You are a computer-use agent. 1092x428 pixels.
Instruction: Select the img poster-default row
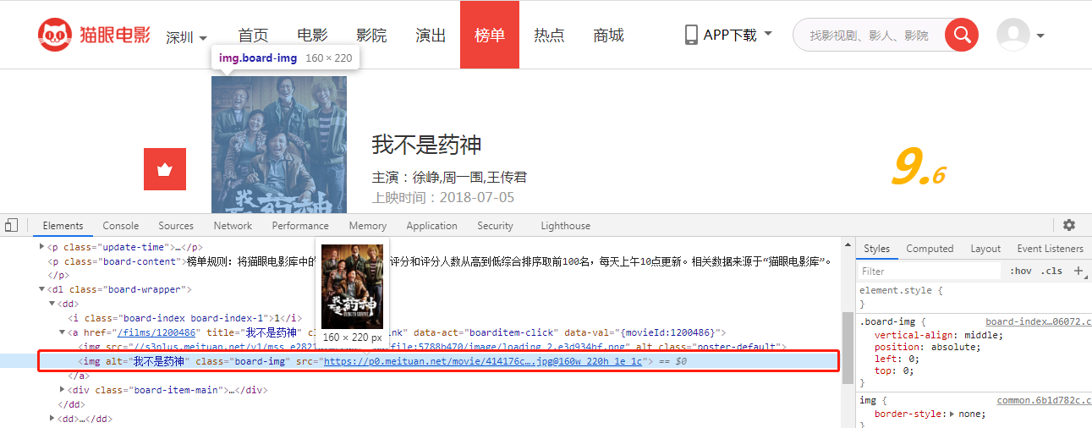(431, 347)
